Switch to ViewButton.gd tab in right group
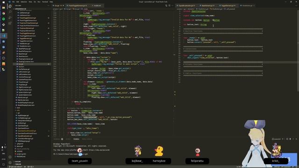299x168 pixels. pos(247,6)
